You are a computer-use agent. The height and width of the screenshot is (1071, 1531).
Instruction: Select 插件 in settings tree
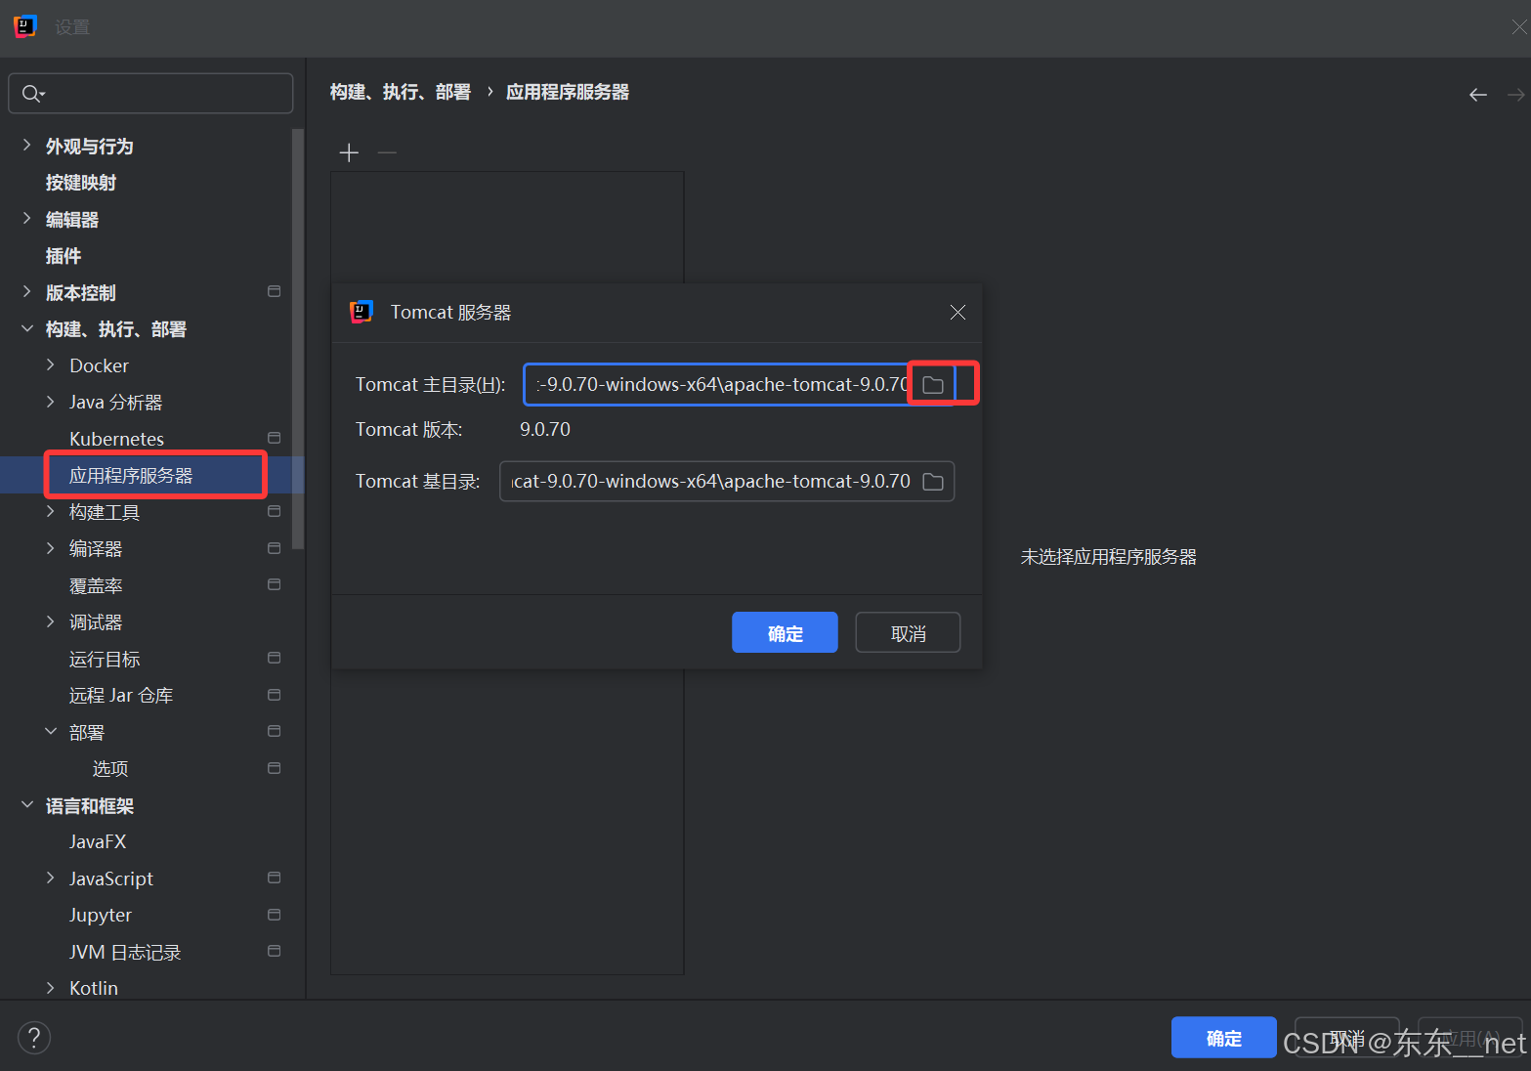point(64,256)
